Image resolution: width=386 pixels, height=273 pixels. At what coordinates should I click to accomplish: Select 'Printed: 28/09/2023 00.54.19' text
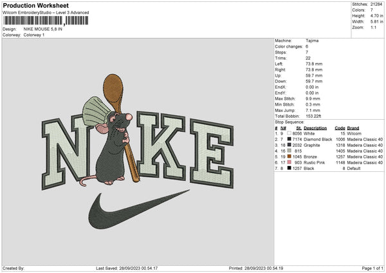(256, 268)
